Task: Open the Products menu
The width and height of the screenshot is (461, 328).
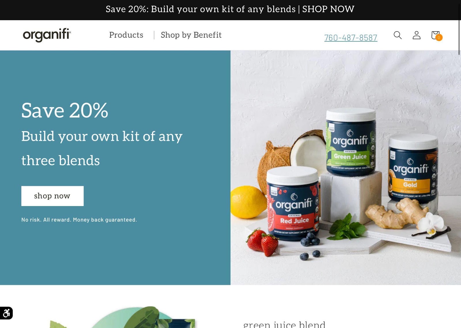Action: (x=126, y=35)
